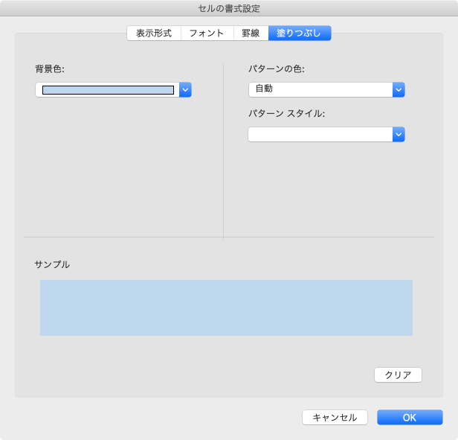Select the 罫線 tab
Image resolution: width=458 pixels, height=440 pixels.
click(251, 34)
